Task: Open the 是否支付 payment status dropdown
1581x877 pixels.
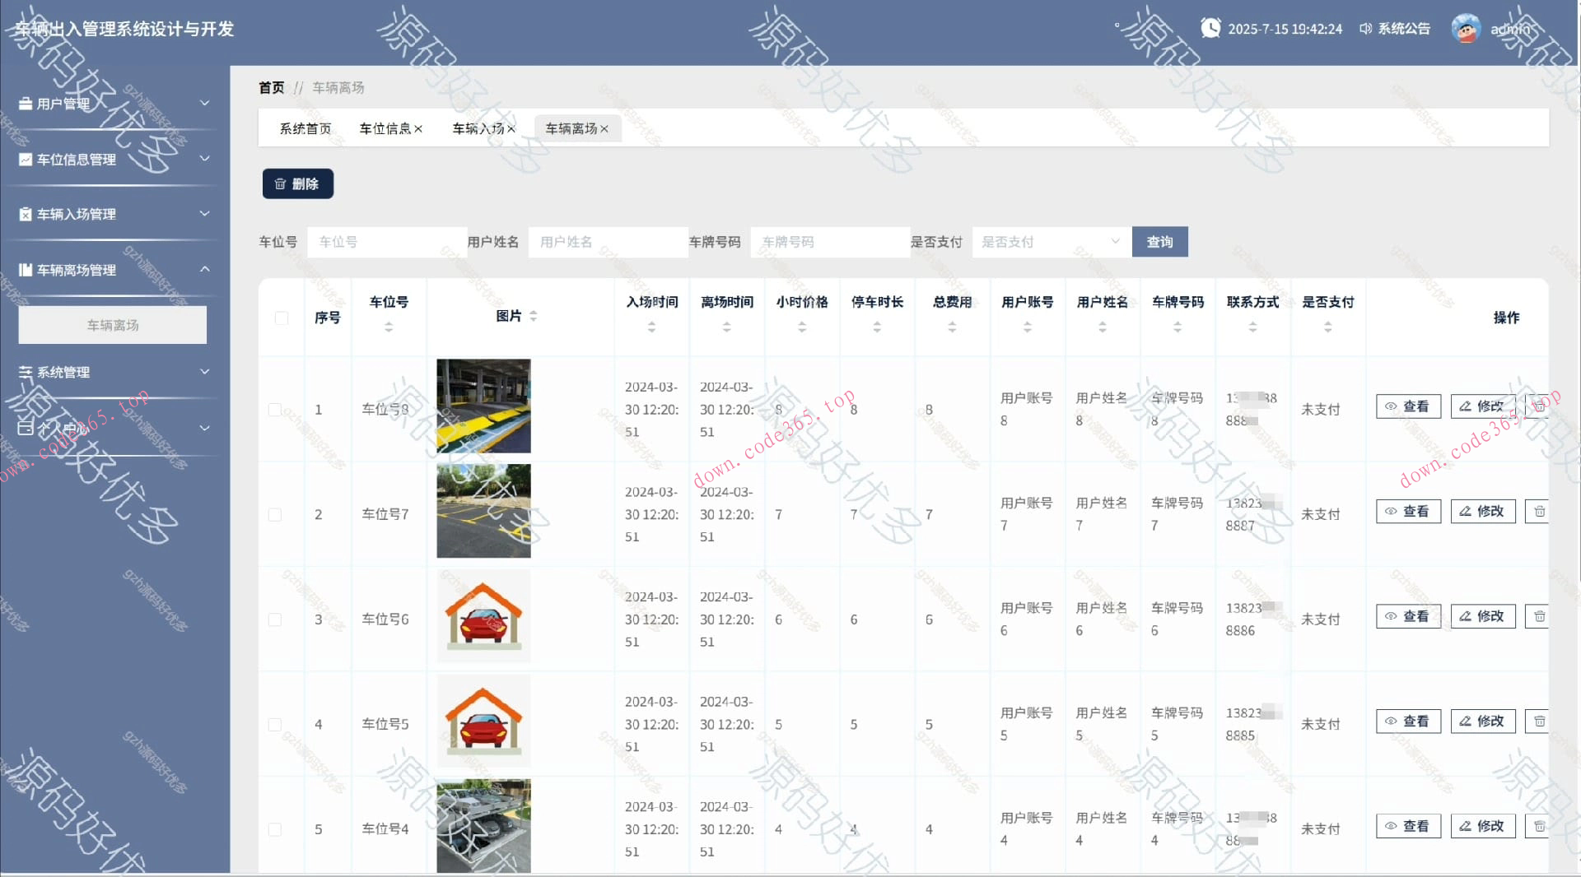Action: click(x=1051, y=241)
